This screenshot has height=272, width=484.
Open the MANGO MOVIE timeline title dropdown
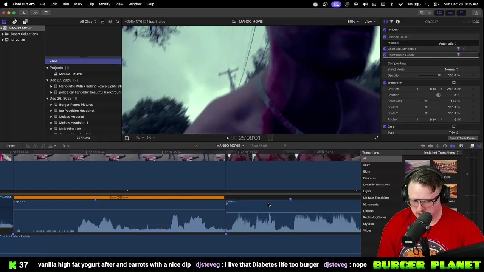point(230,146)
